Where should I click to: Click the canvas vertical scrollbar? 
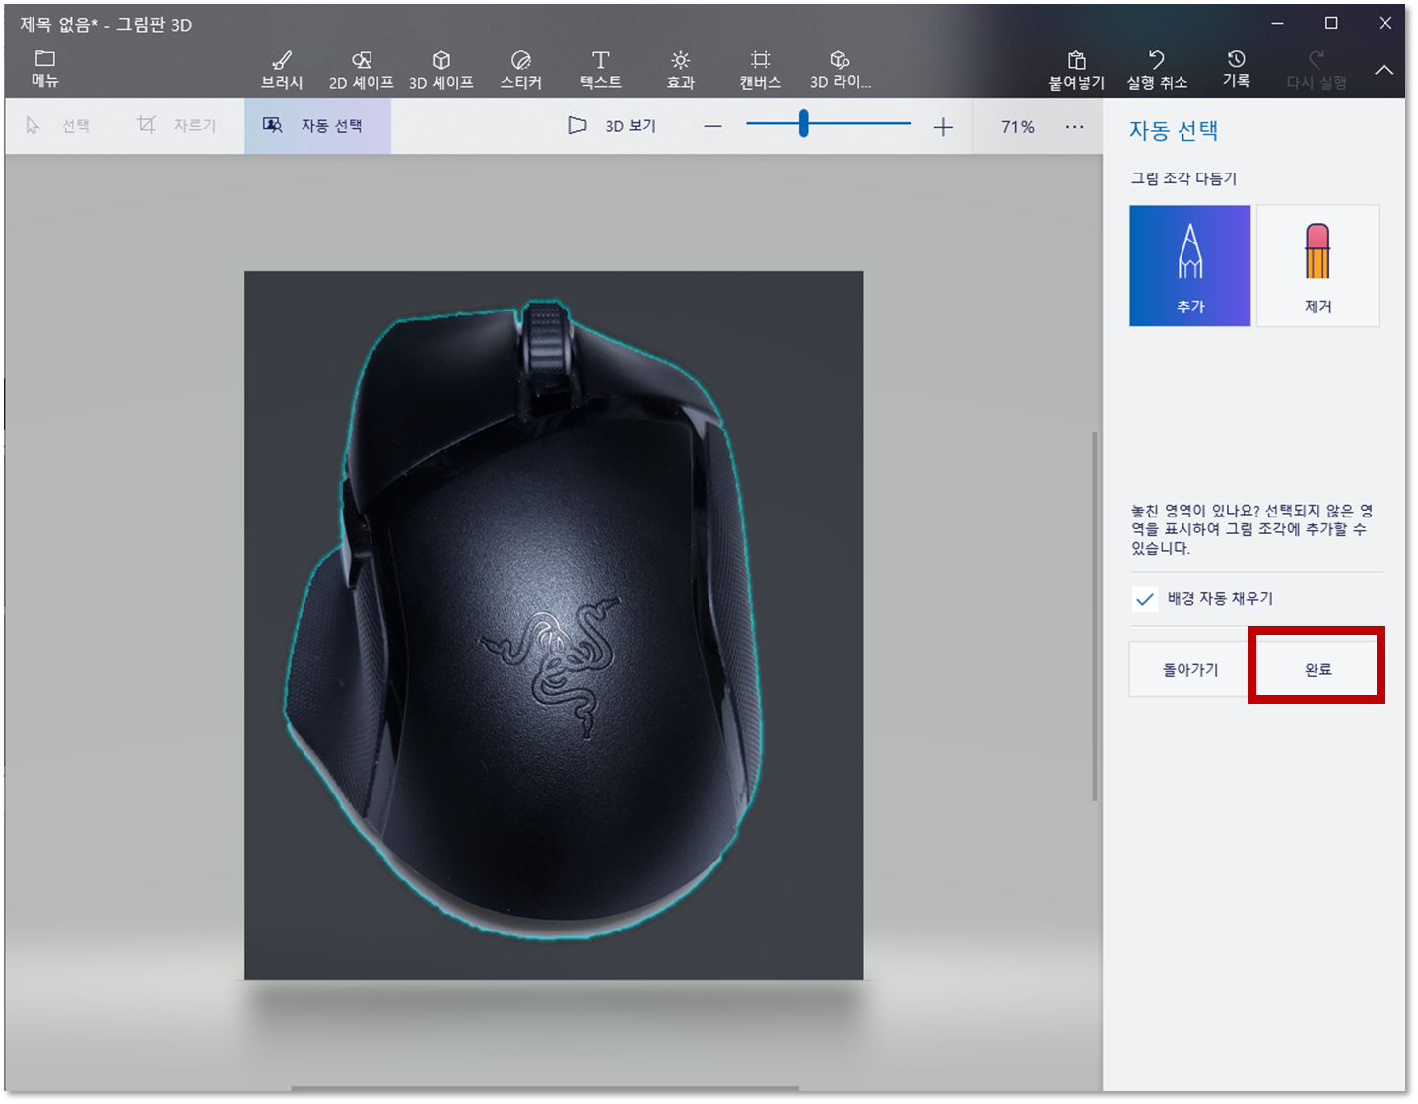point(1095,616)
